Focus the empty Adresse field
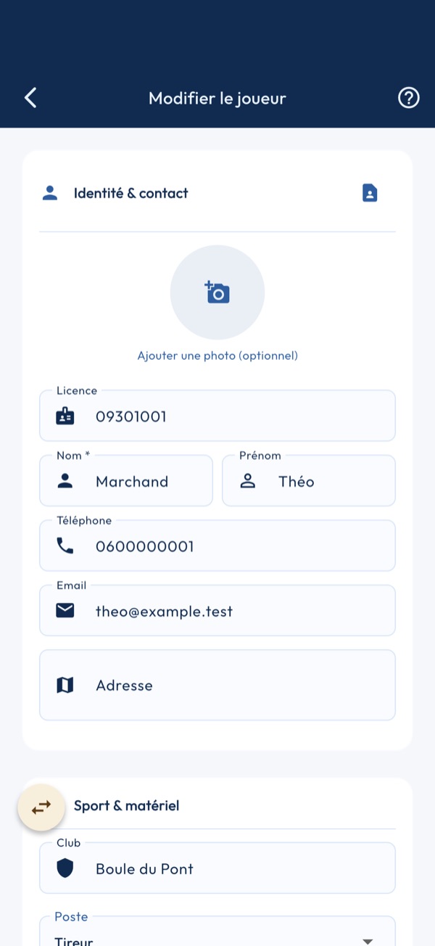 point(217,685)
